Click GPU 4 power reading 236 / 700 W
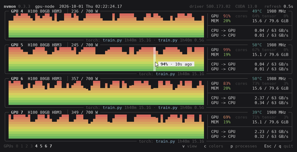This screenshot has width=297, height=152. coord(84,11)
